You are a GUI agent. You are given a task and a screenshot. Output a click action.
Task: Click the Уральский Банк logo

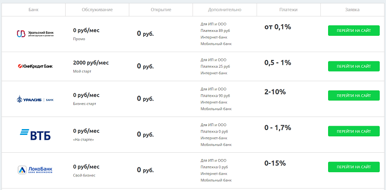coord(35,34)
